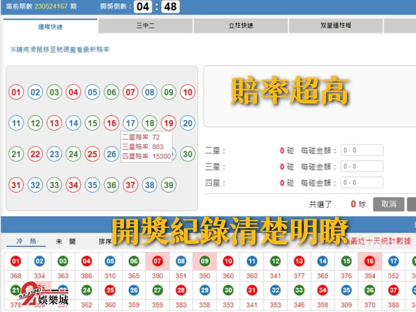Toggle selection of ball 22

(x=35, y=154)
